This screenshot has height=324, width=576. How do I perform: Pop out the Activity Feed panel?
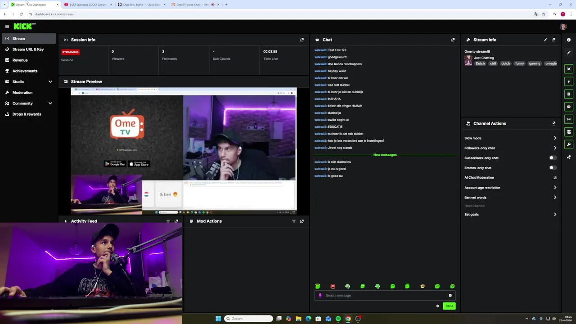[176, 221]
